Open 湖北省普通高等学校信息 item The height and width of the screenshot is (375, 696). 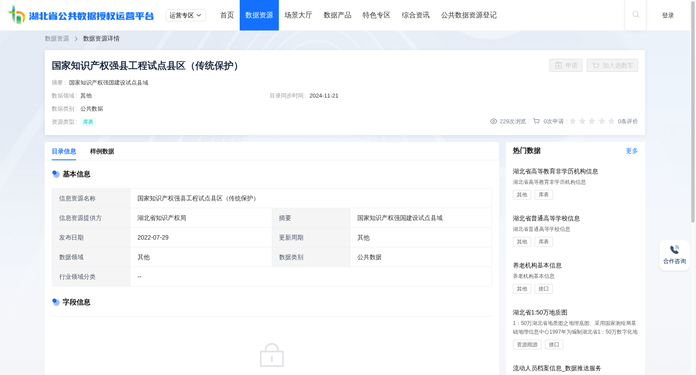click(x=546, y=219)
